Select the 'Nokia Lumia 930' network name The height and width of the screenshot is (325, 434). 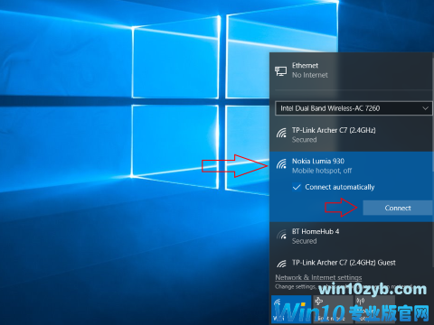(x=318, y=161)
